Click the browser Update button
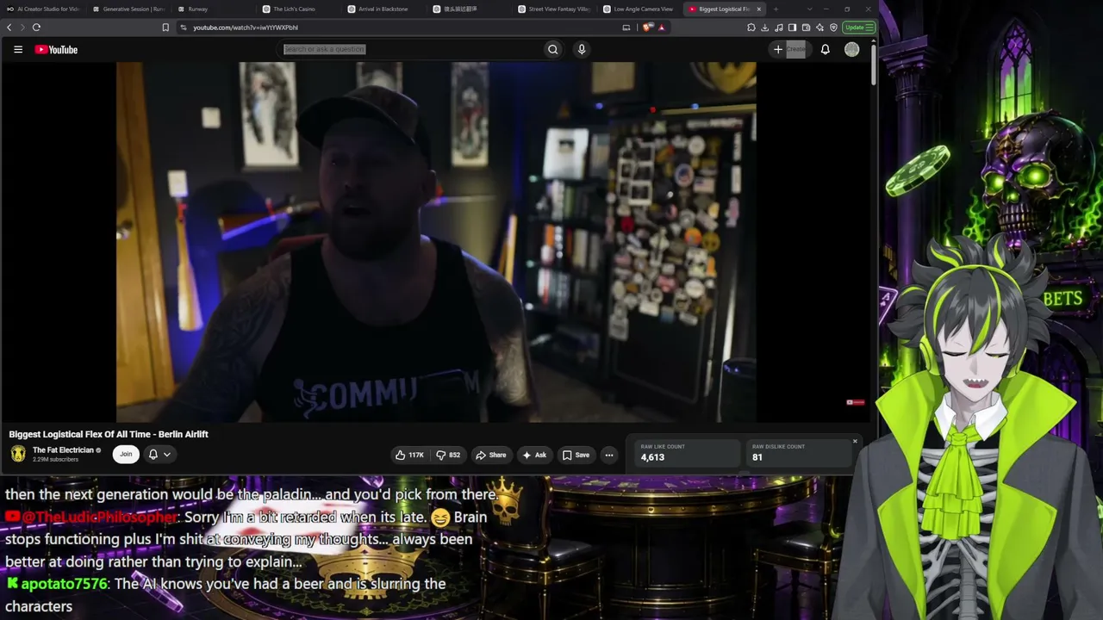 pyautogui.click(x=859, y=27)
